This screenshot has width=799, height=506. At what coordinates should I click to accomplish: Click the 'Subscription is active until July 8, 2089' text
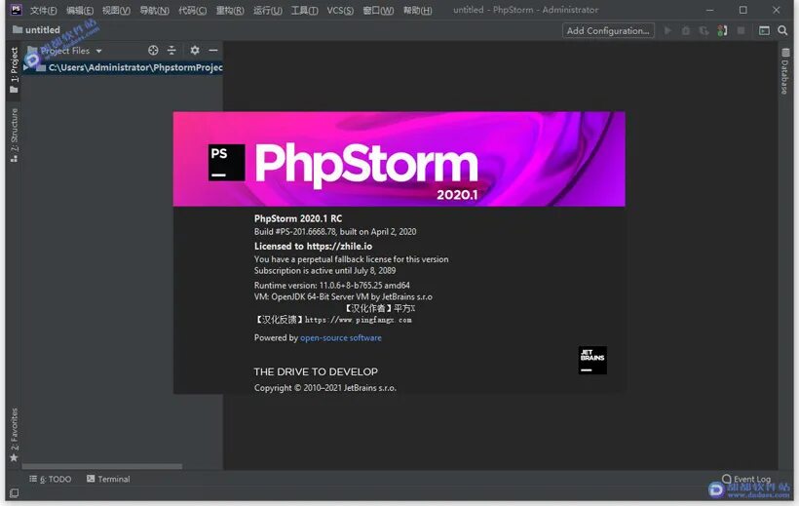pyautogui.click(x=324, y=270)
